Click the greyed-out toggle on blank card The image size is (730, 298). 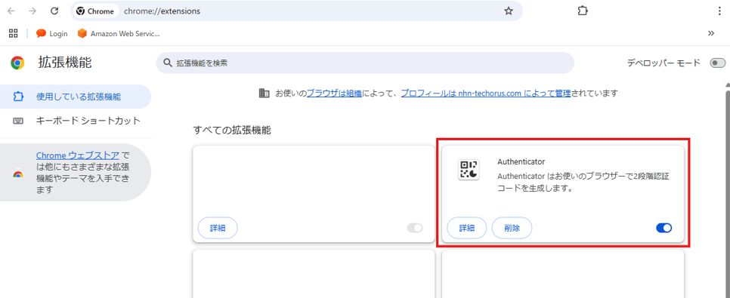pyautogui.click(x=415, y=228)
